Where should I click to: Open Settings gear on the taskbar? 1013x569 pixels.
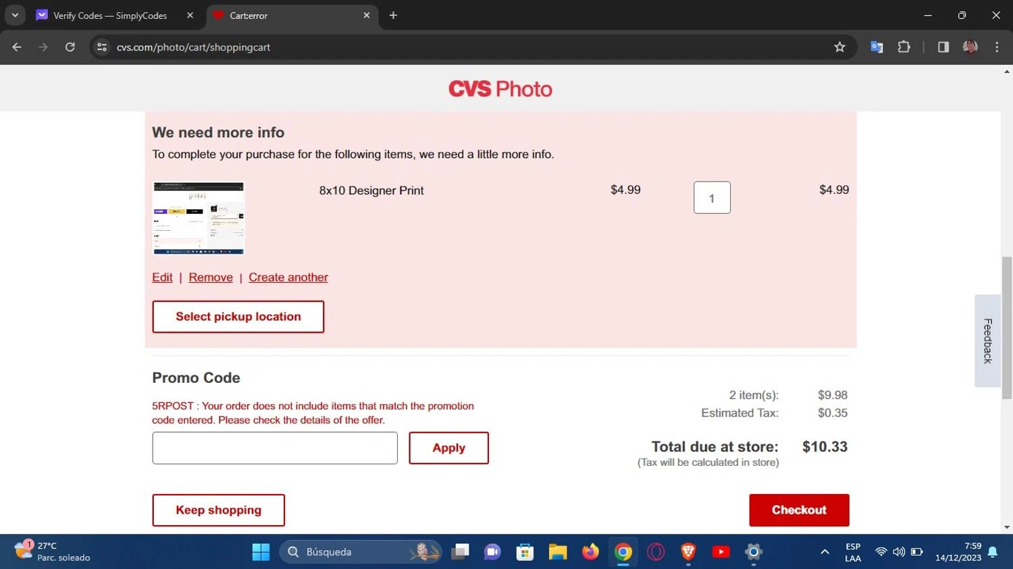coord(753,552)
